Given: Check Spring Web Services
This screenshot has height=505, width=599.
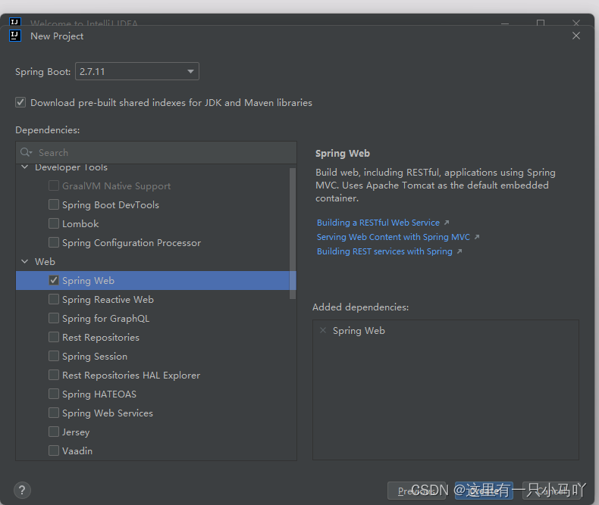Looking at the screenshot, I should [x=54, y=413].
